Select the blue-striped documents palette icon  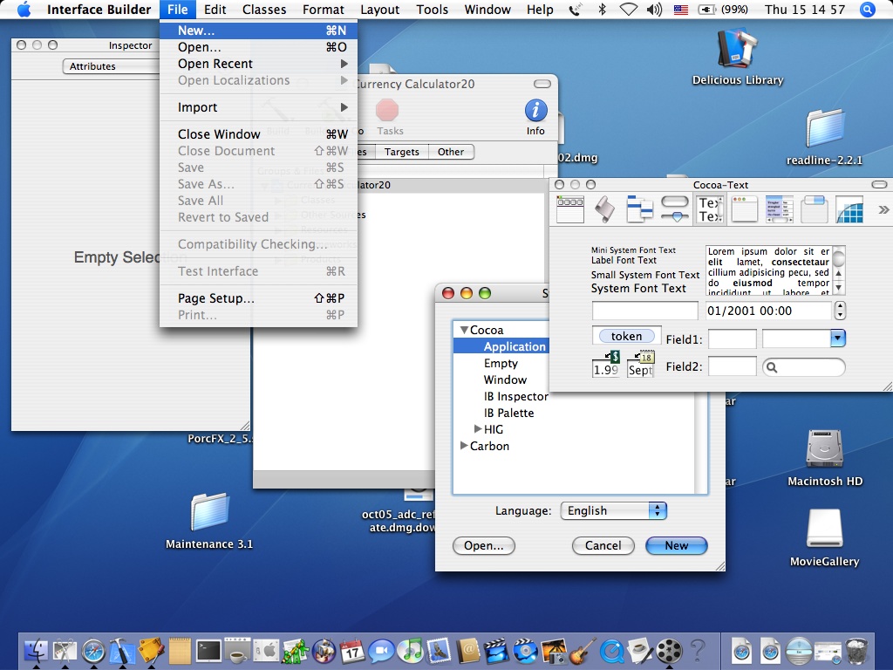(x=639, y=209)
